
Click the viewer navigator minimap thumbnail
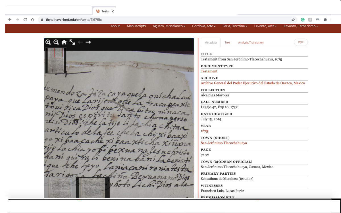tap(56, 60)
